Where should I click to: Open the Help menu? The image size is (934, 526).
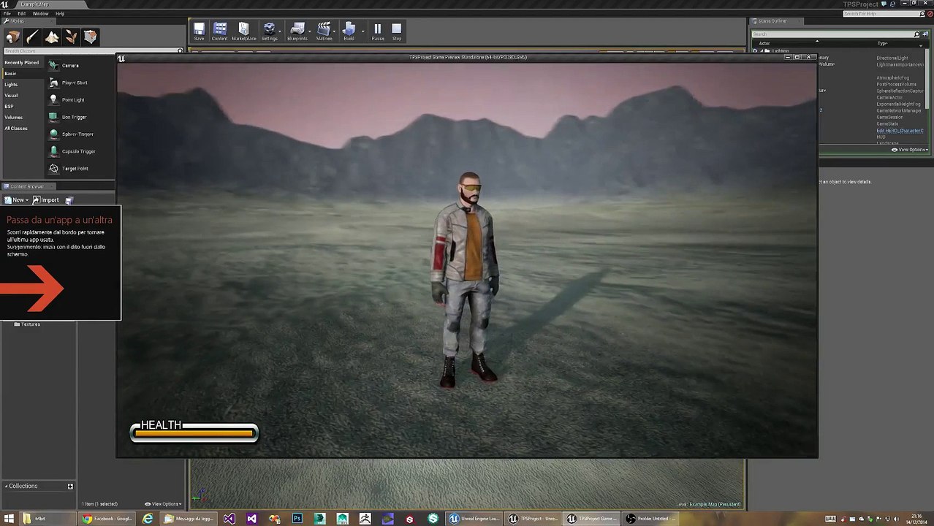point(60,13)
